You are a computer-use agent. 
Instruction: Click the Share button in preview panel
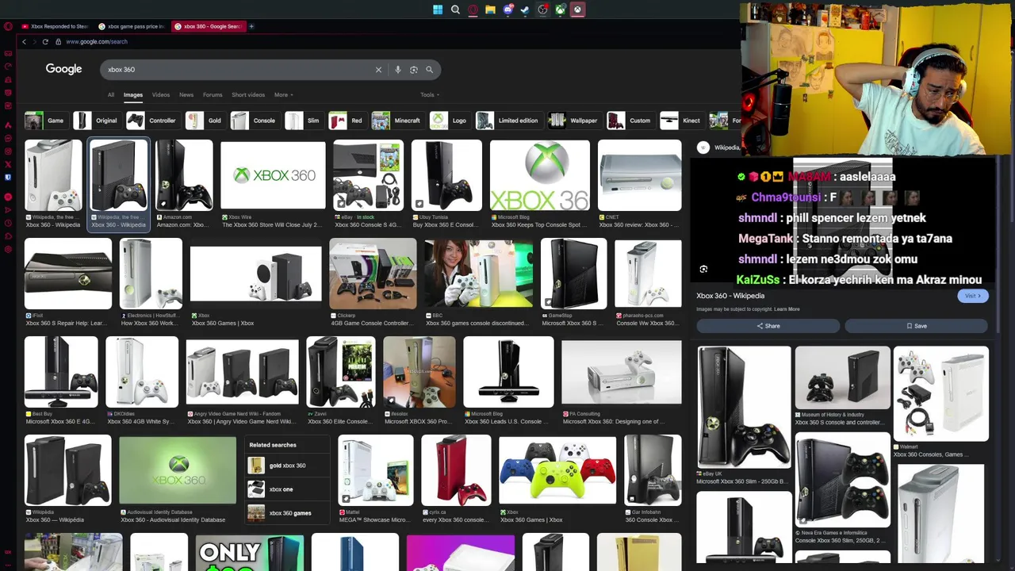coord(768,326)
